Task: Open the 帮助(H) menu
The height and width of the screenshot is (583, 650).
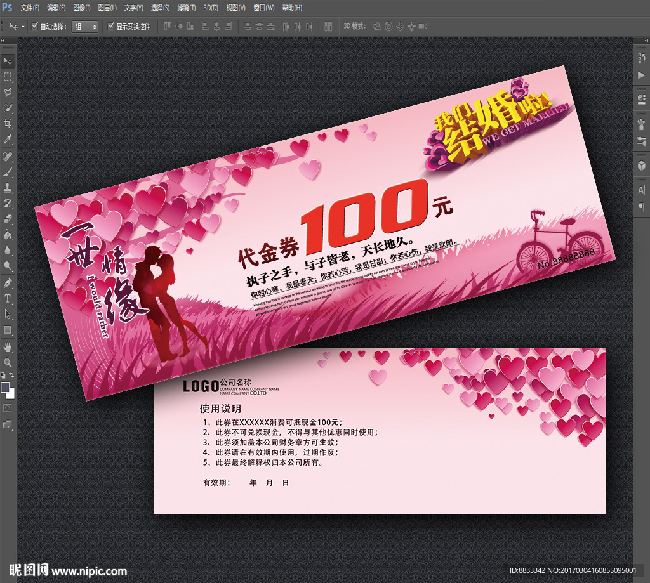Action: click(292, 8)
